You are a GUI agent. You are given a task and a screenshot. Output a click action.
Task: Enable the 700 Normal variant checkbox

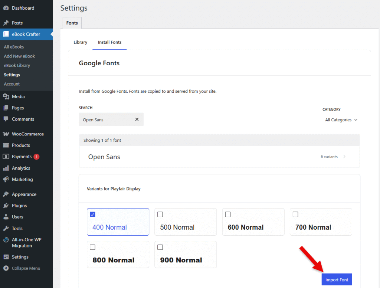tap(295, 215)
